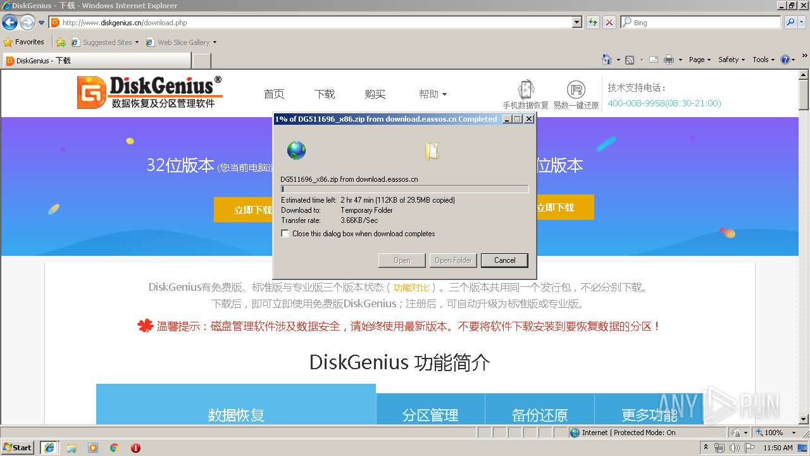810x456 pixels.
Task: Go to 首页 in site navigation
Action: tap(274, 94)
